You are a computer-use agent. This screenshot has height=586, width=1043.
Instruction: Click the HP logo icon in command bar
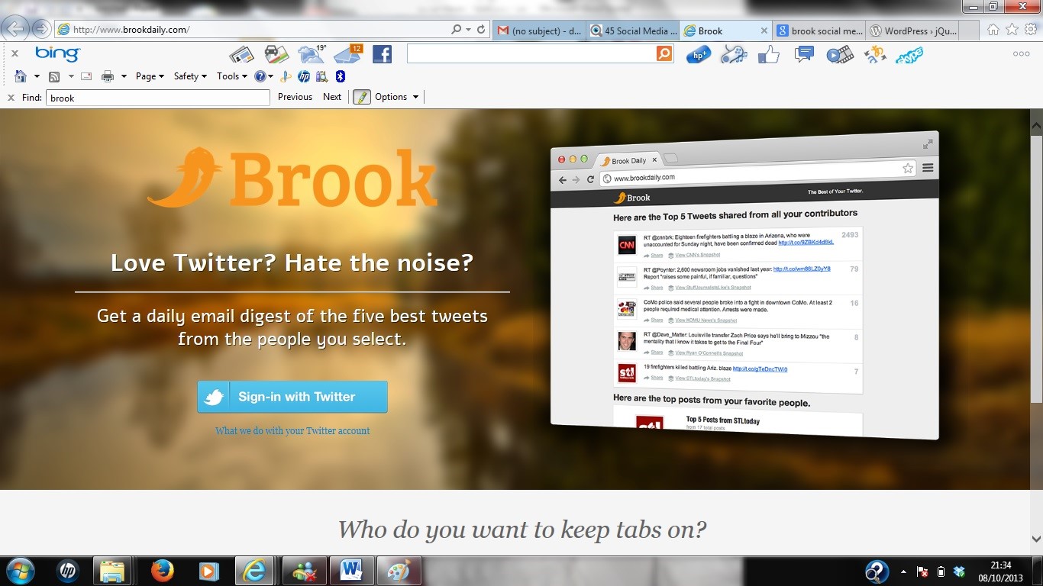point(303,76)
